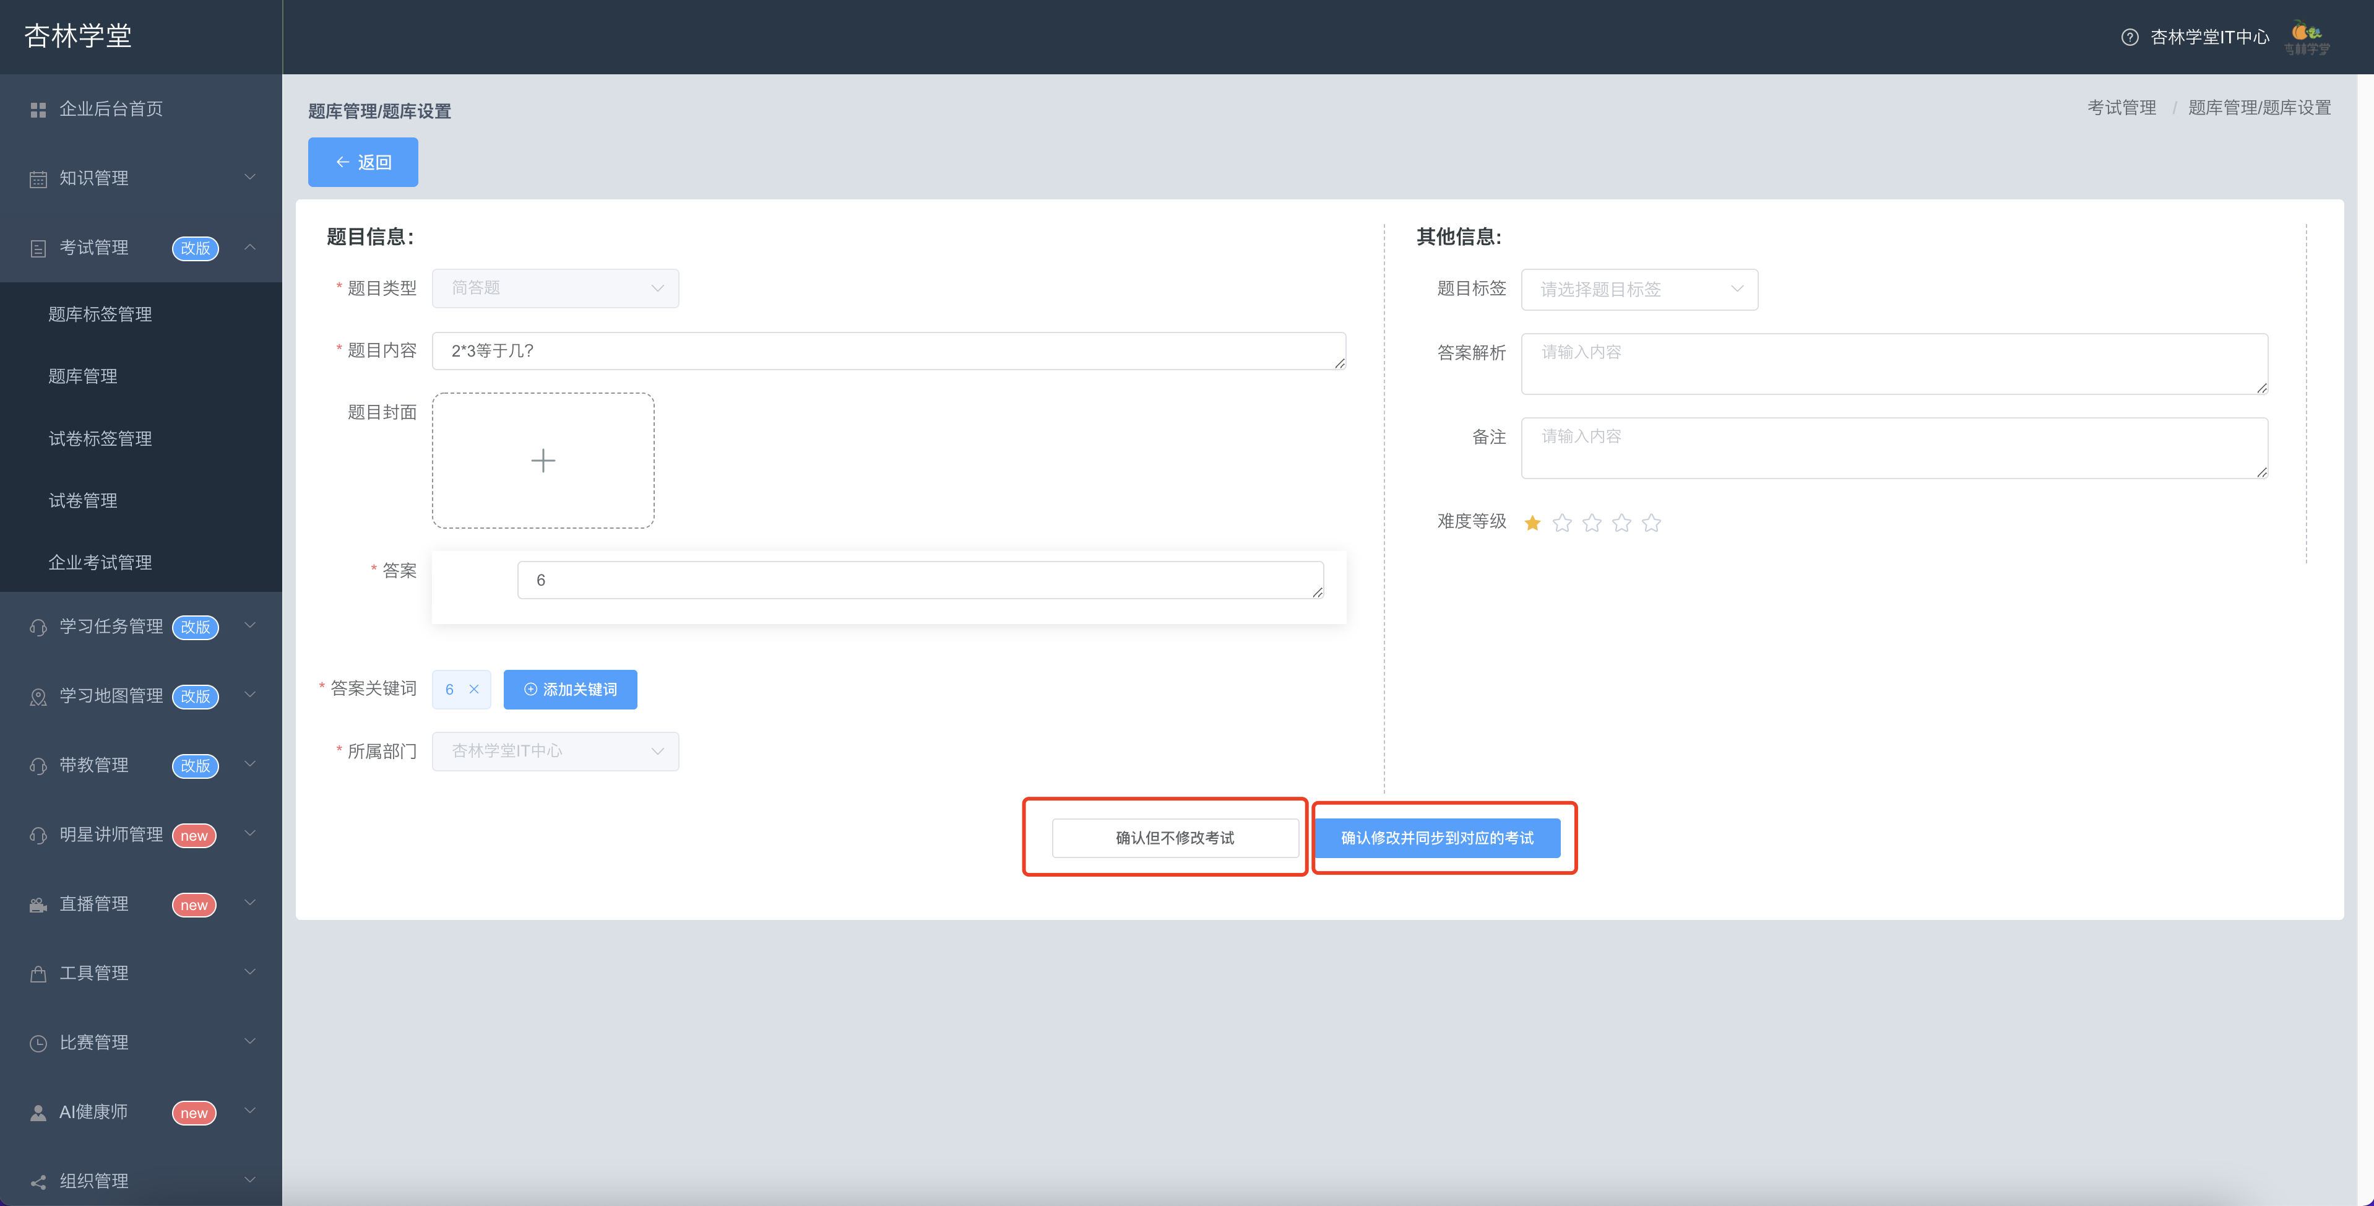Viewport: 2374px width, 1206px height.
Task: Click the 直播管理 camera icon
Action: pyautogui.click(x=38, y=904)
